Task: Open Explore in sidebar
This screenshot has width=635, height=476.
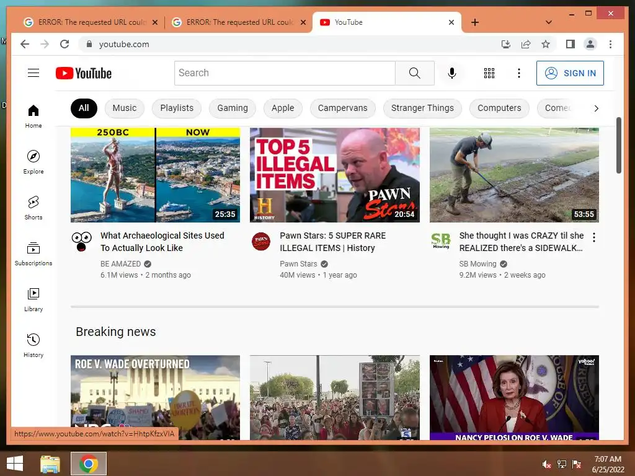Action: coord(33,162)
